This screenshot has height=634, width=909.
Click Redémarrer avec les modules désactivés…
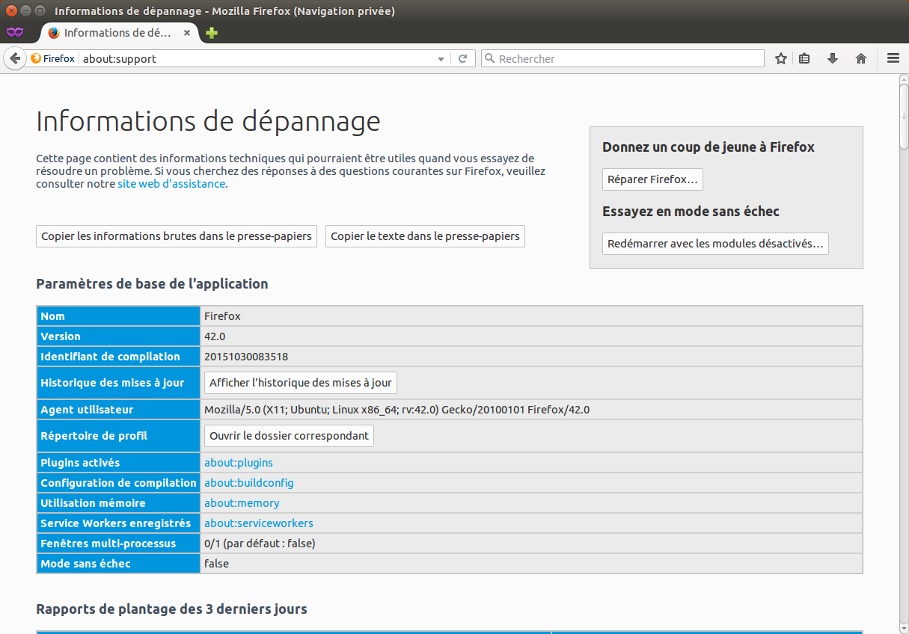click(x=715, y=244)
